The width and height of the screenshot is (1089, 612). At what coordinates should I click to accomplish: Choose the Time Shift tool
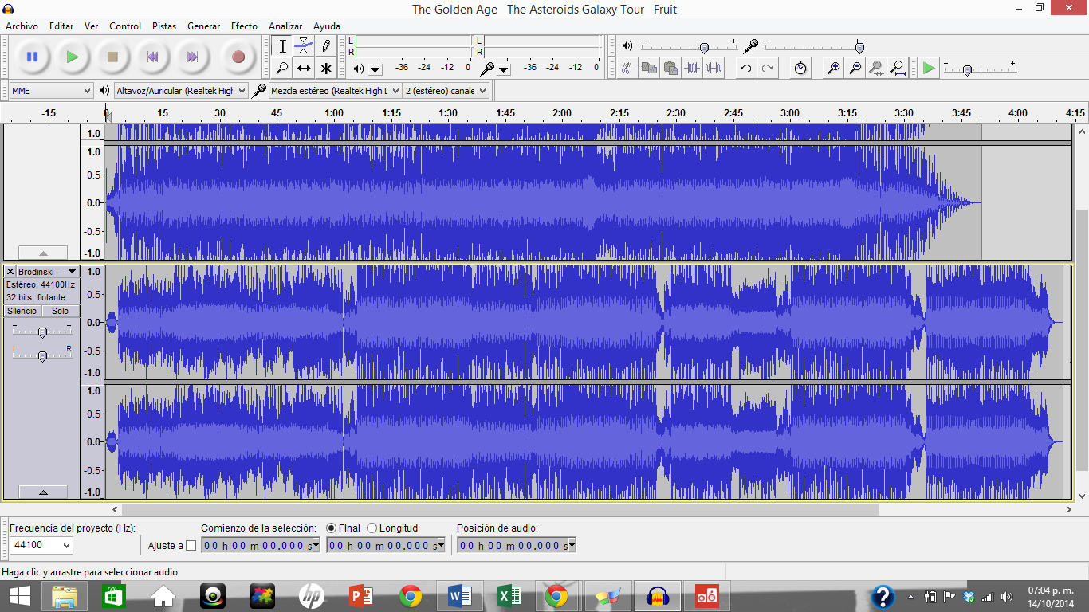[304, 69]
